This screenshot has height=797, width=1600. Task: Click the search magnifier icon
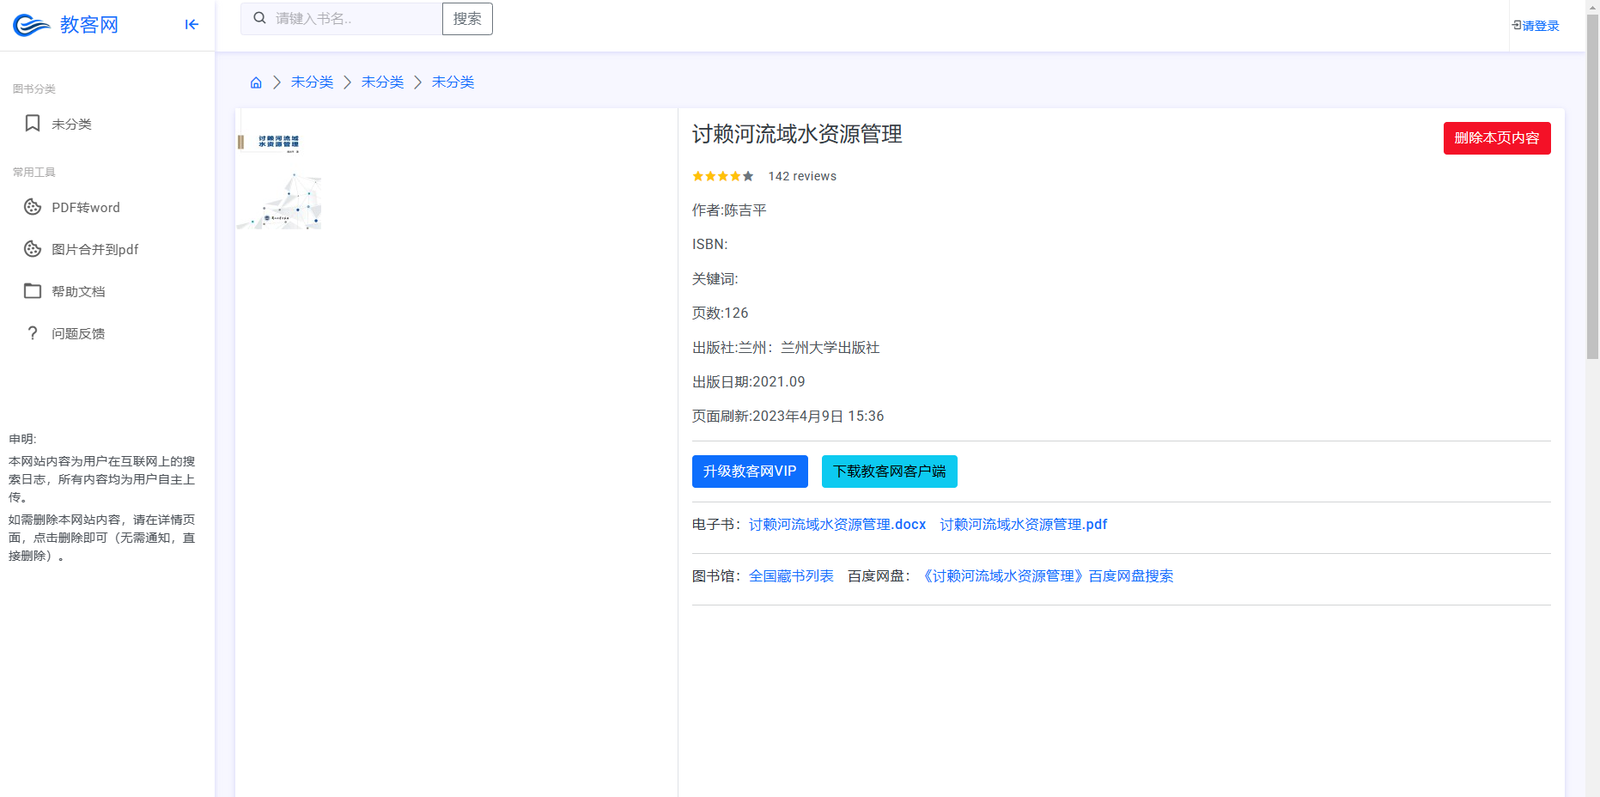259,18
